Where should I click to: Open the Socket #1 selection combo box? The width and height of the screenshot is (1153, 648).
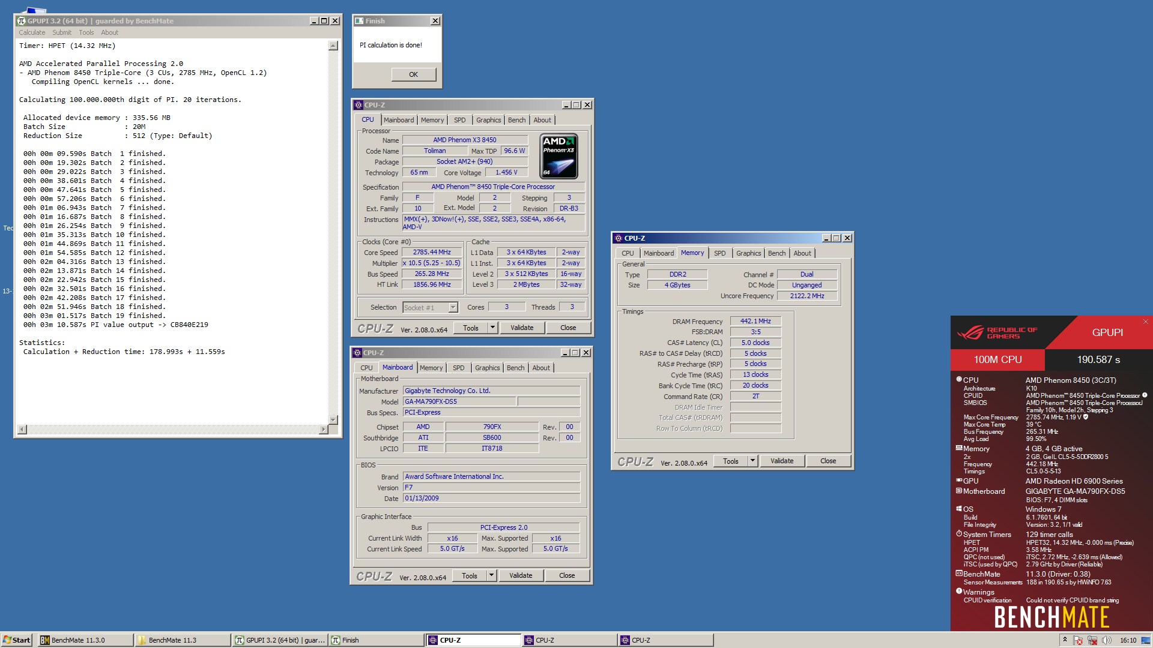tap(430, 307)
